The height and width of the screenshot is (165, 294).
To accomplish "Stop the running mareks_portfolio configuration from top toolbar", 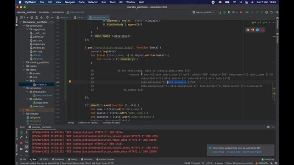I will [x=241, y=12].
